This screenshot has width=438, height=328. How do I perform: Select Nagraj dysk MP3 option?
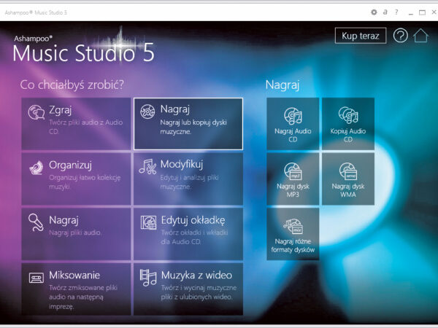(292, 179)
